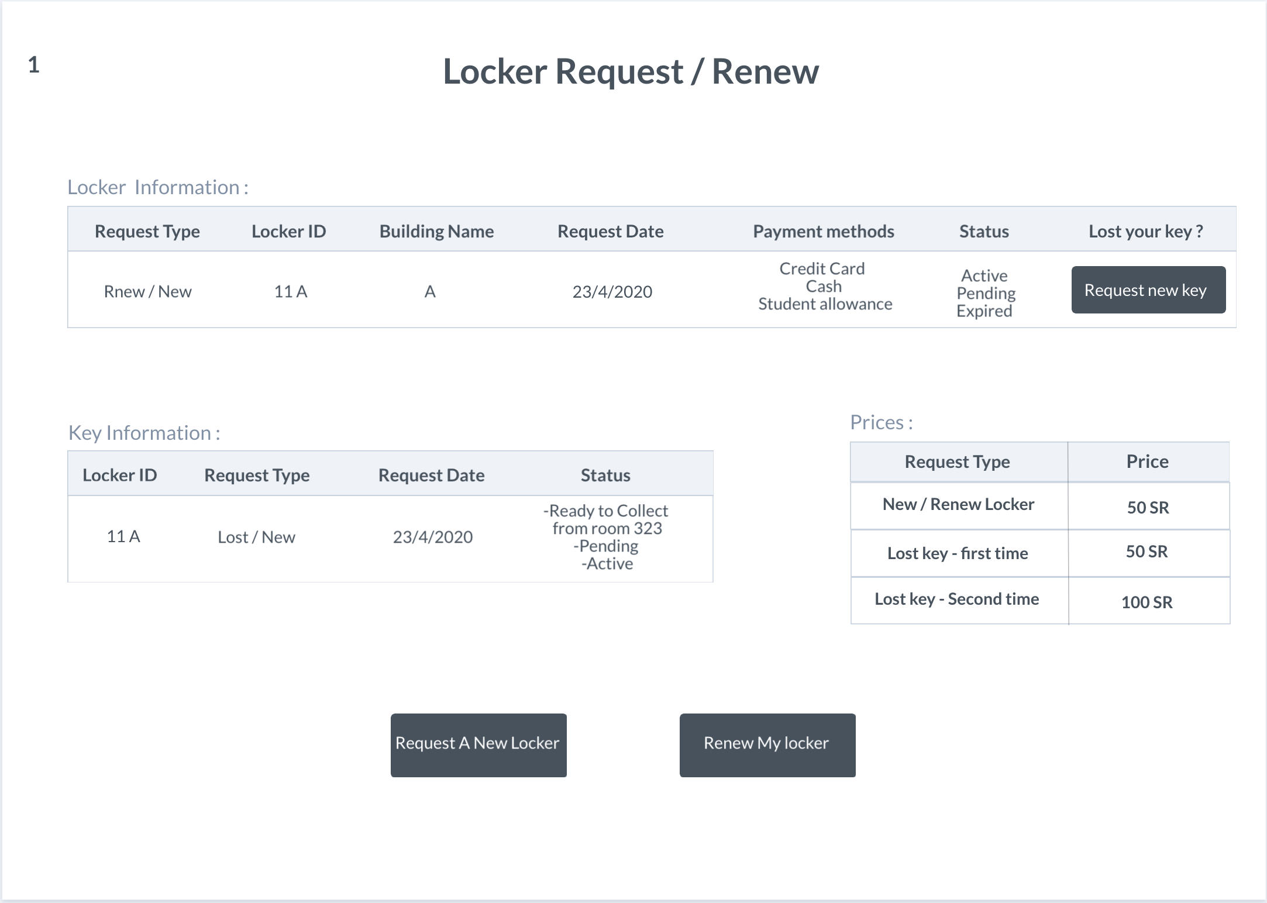Click the building name 'A' cell
Image resolution: width=1267 pixels, height=903 pixels.
[430, 291]
